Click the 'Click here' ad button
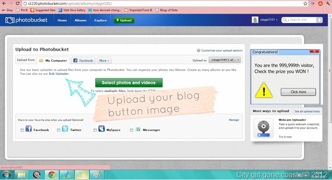Image resolution: width=332 pixels, height=180 pixels. (298, 92)
